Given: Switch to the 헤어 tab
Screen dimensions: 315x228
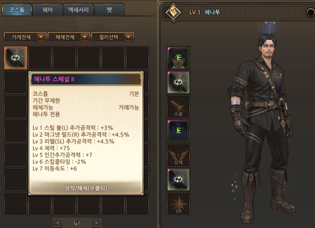Looking at the screenshot, I should (48, 9).
